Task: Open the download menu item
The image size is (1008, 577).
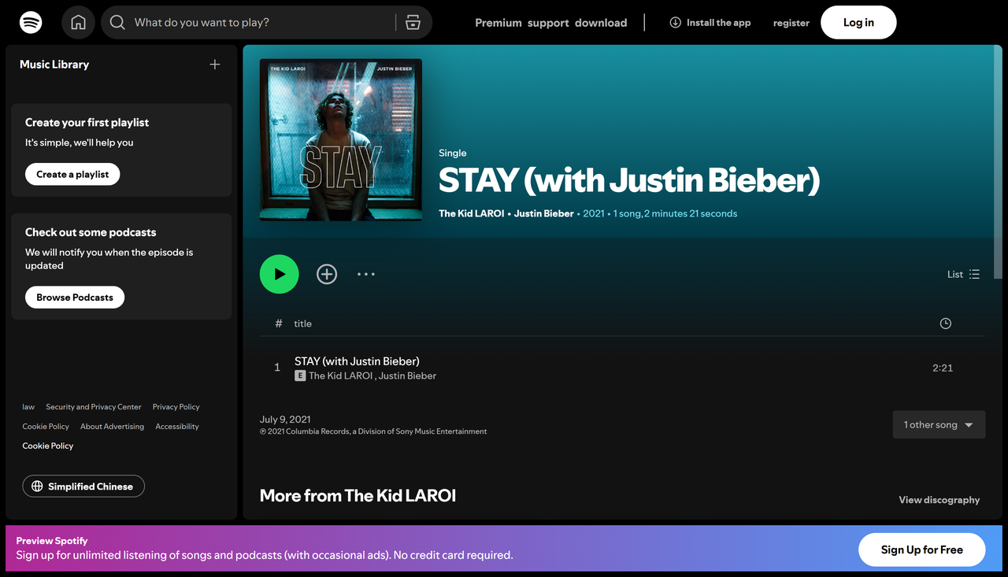Action: pyautogui.click(x=601, y=23)
